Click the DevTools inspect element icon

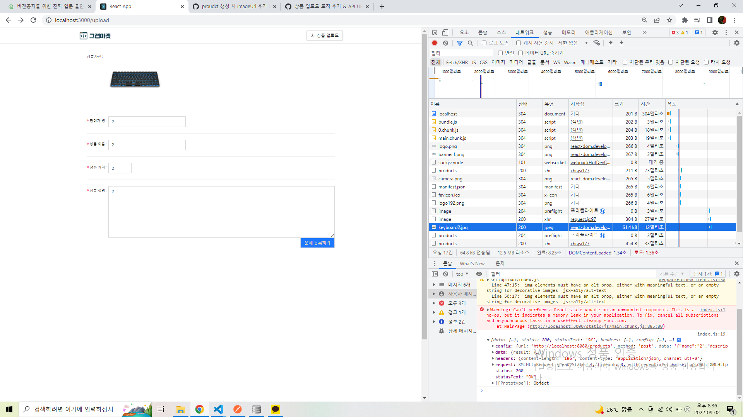(x=435, y=32)
